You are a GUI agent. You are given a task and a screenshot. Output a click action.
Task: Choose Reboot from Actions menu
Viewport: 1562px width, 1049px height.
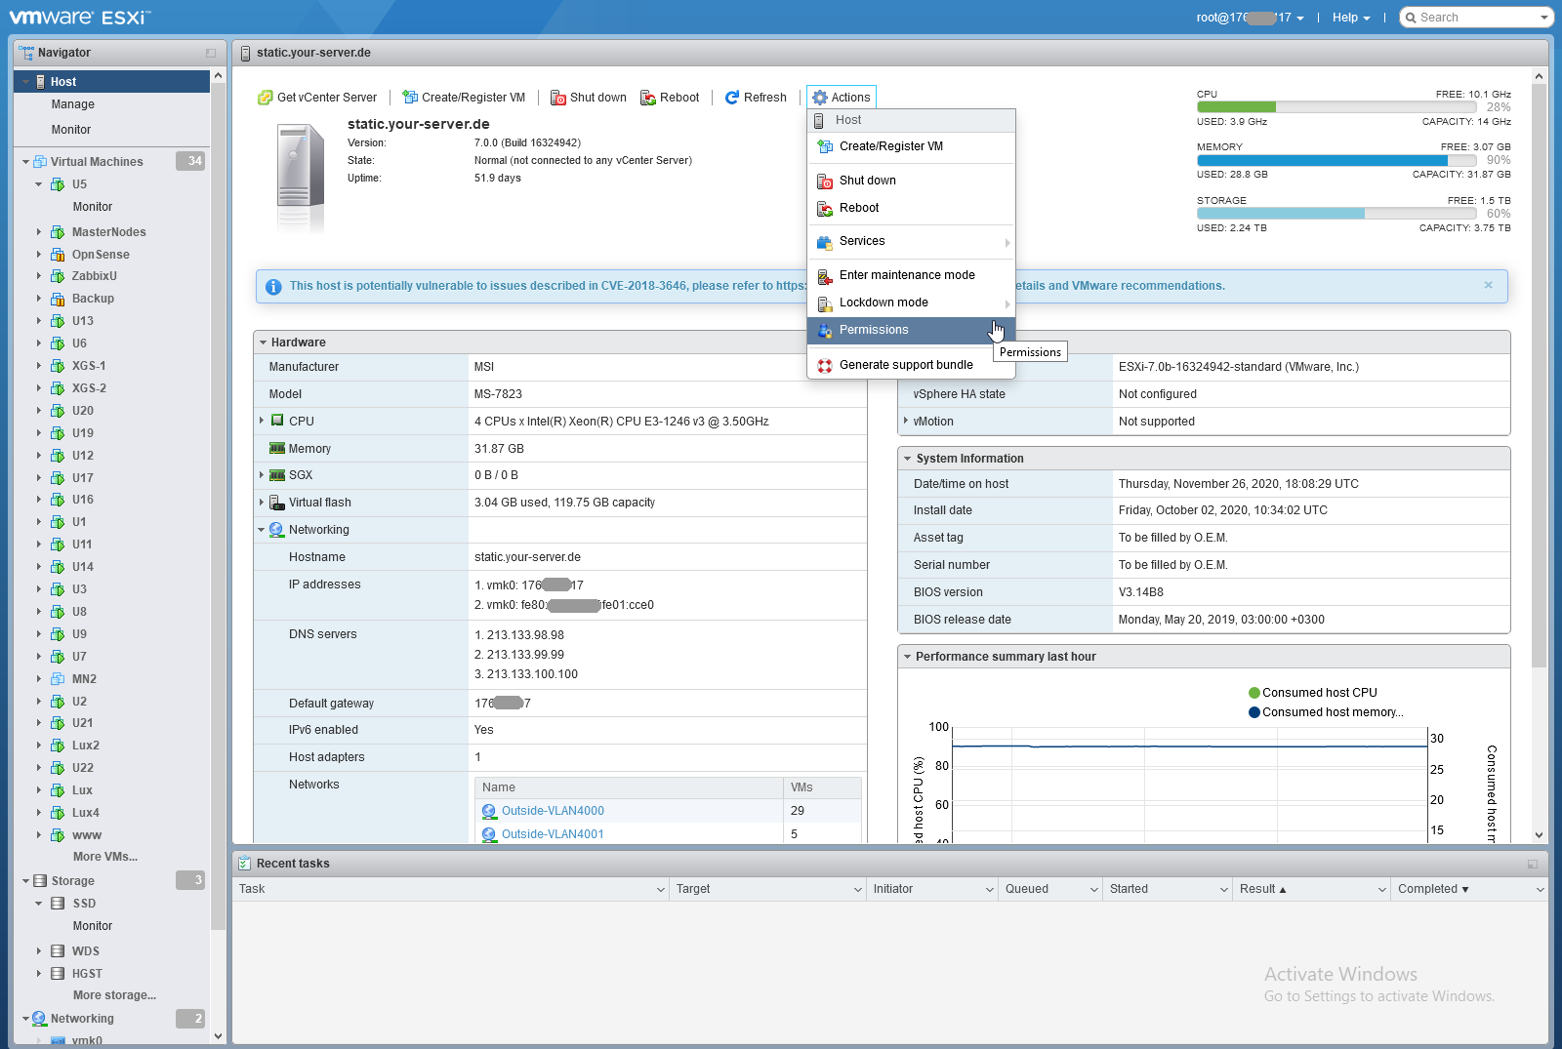(911, 208)
